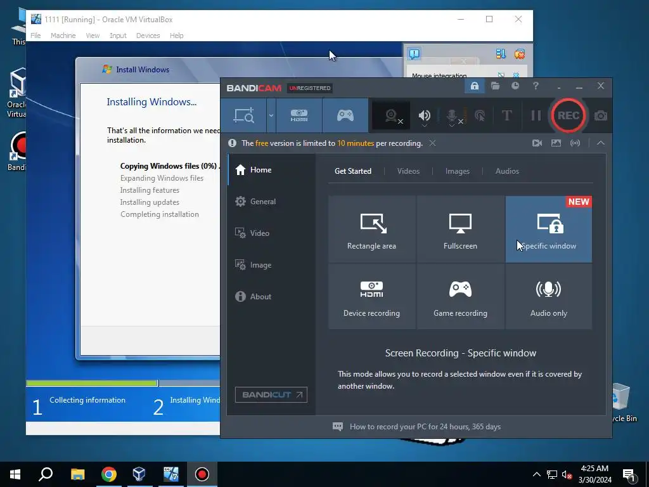The image size is (649, 487).
Task: Open the About section in sidebar
Action: (x=271, y=297)
